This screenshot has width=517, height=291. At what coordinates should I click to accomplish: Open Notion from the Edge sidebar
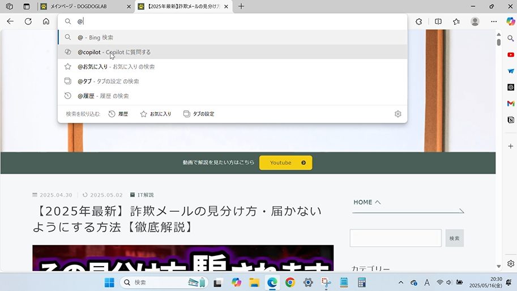point(510,120)
